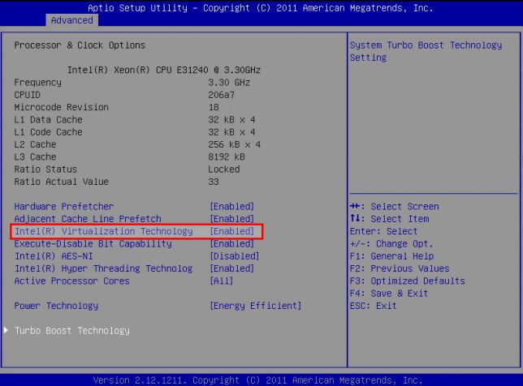The image size is (523, 386).
Task: Select the Intel(R) Virtualization Technology label
Action: [x=103, y=232]
